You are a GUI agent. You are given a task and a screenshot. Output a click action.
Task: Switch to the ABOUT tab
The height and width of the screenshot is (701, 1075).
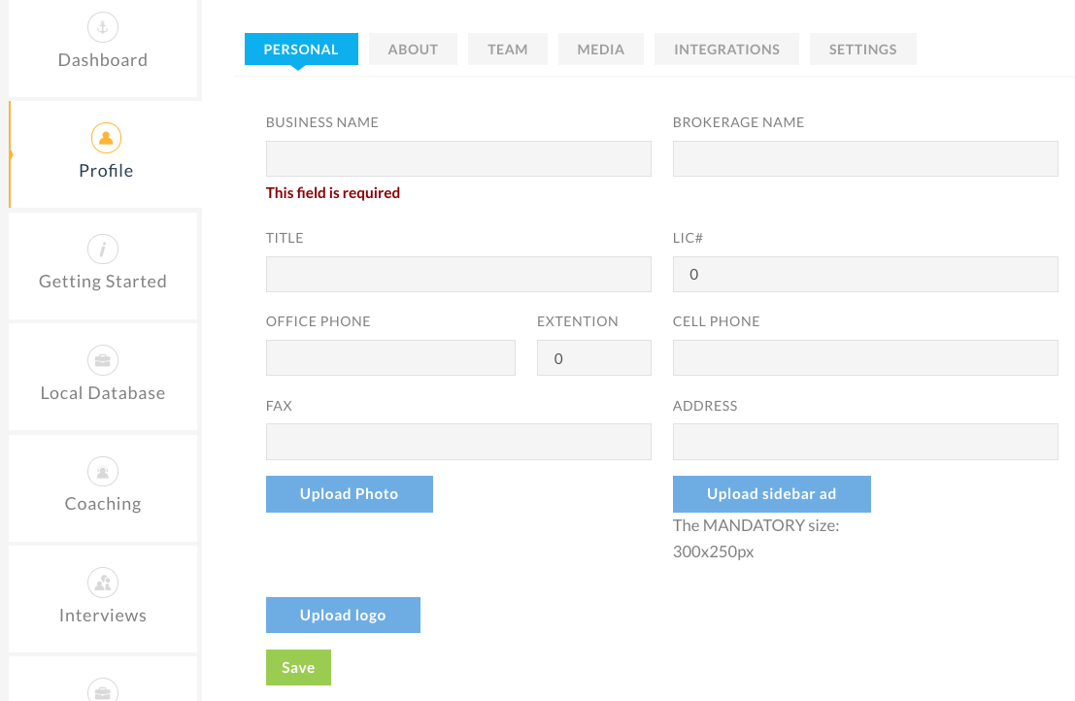tap(413, 50)
